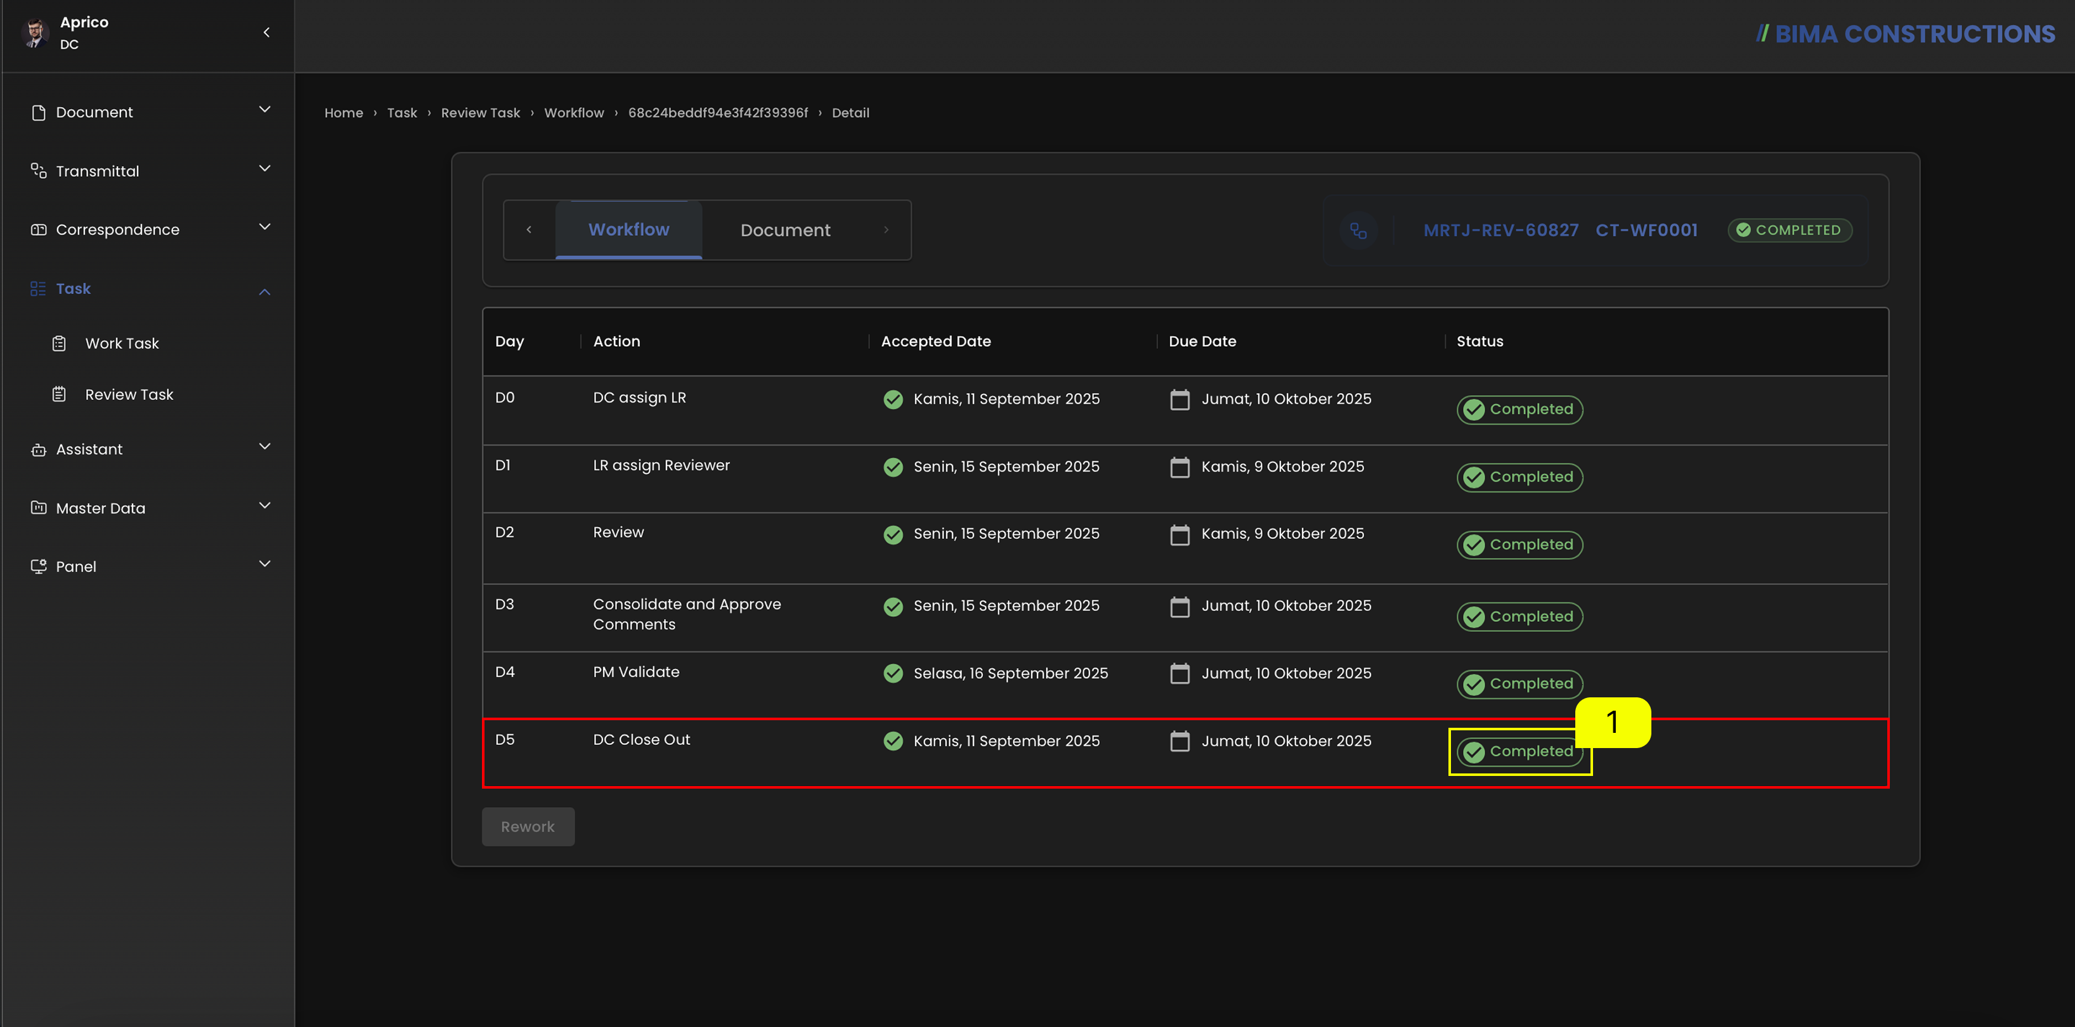Switch to the Workflow tab
The width and height of the screenshot is (2075, 1027).
click(628, 229)
